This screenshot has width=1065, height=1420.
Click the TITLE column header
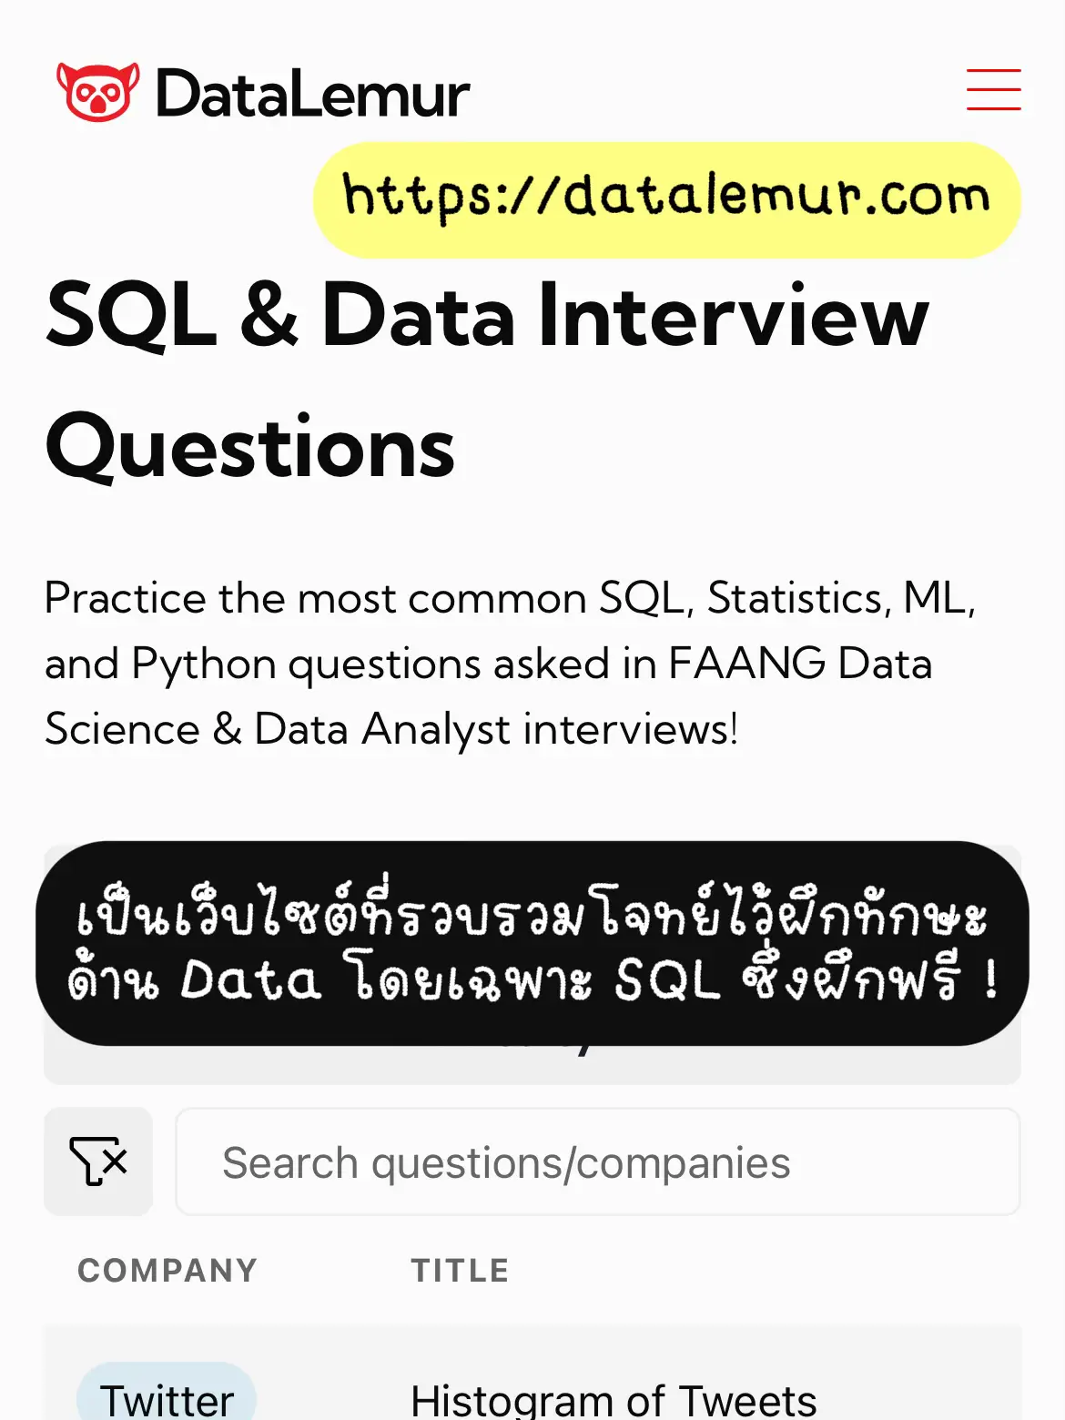point(461,1269)
